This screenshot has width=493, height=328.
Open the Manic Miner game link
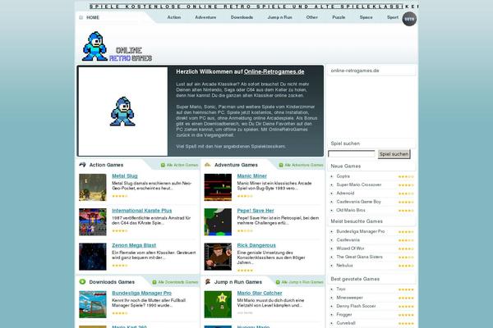click(x=252, y=176)
